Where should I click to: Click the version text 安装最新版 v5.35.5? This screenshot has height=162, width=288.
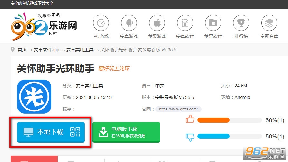[x=174, y=97]
